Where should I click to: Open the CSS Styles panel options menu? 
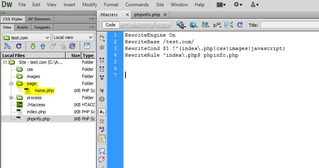click(x=92, y=19)
